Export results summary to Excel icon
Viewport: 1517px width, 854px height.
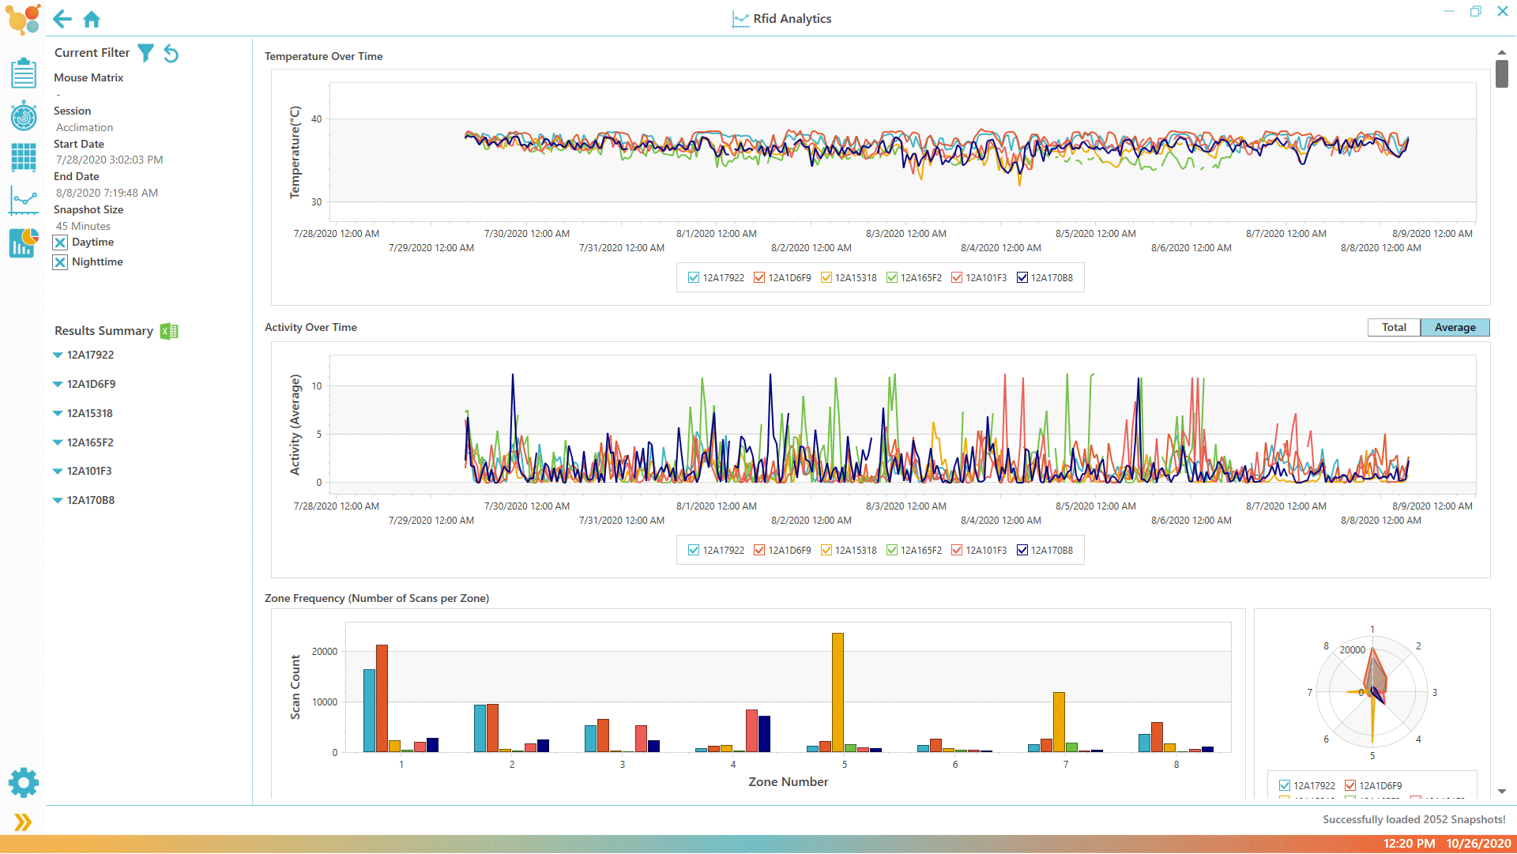pyautogui.click(x=169, y=331)
